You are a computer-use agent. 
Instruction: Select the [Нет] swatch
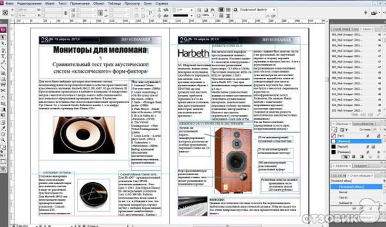pyautogui.click(x=356, y=136)
